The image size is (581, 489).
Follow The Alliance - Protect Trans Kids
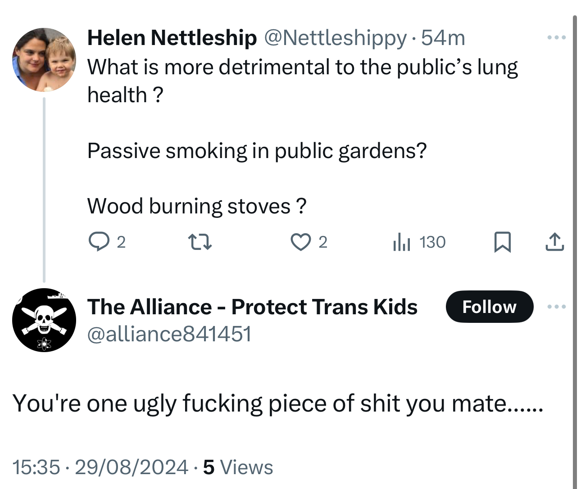pos(489,307)
